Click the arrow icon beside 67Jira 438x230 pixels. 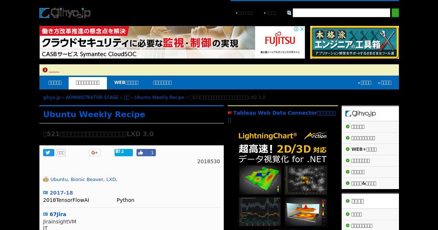(x=45, y=214)
